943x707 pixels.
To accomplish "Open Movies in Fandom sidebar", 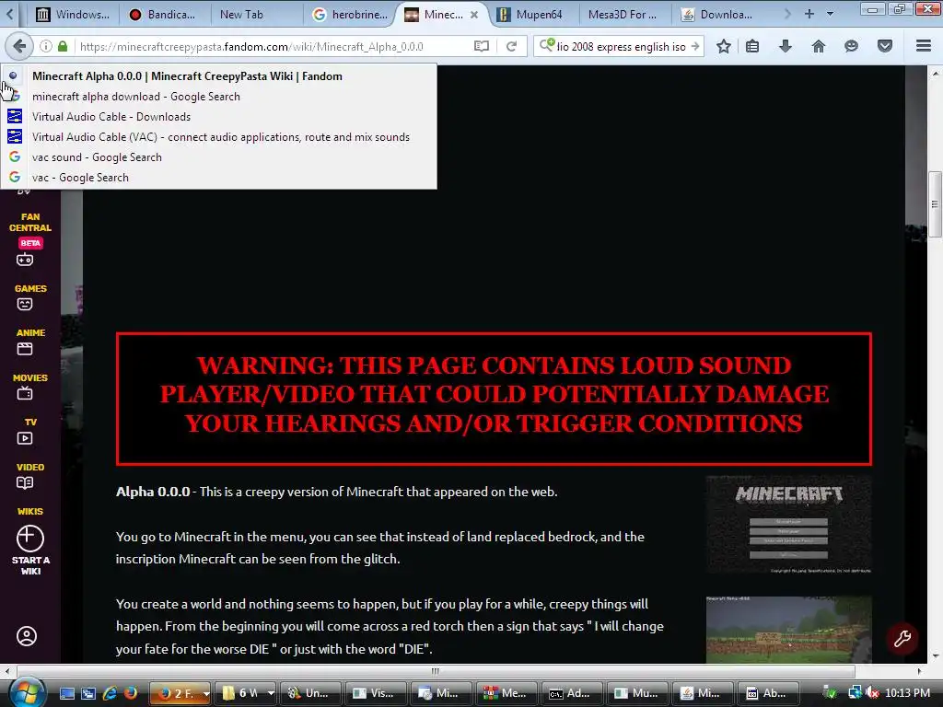I will click(x=30, y=387).
